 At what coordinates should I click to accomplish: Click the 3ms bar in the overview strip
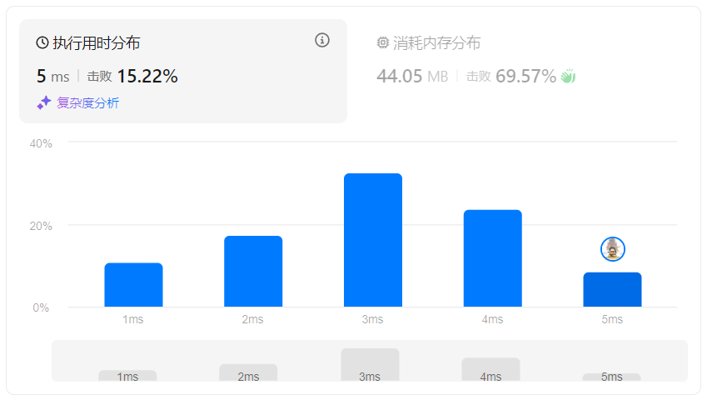click(x=370, y=365)
